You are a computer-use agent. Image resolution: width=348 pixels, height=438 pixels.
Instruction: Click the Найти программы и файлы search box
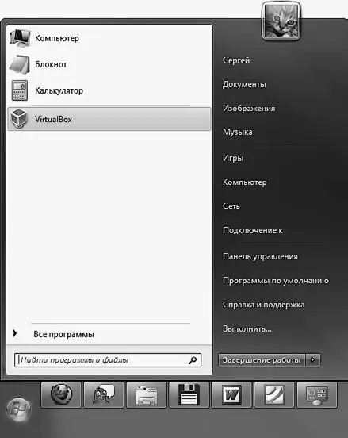tap(108, 360)
